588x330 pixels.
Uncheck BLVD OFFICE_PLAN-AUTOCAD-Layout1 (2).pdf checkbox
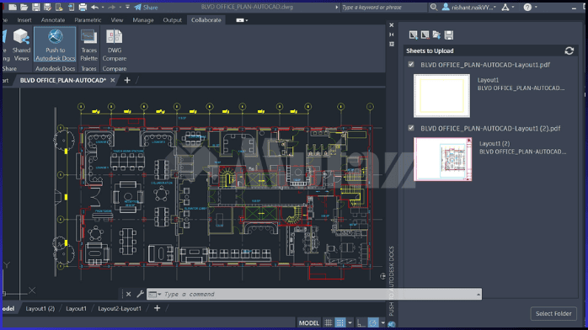coord(411,128)
